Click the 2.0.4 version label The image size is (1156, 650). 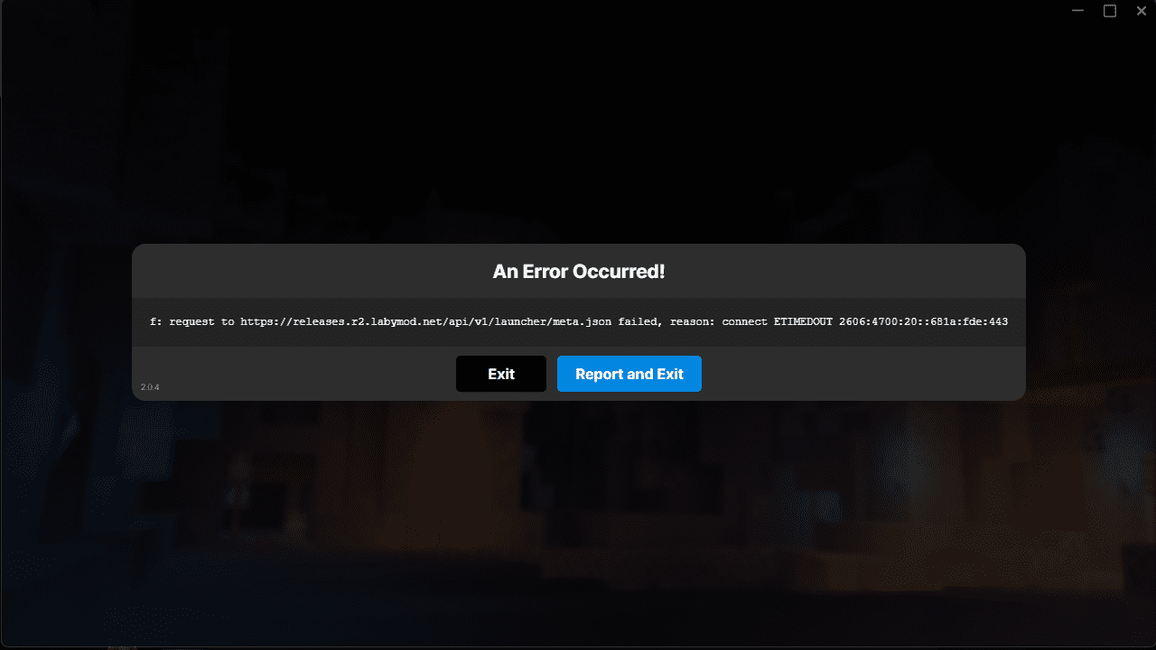pos(150,387)
